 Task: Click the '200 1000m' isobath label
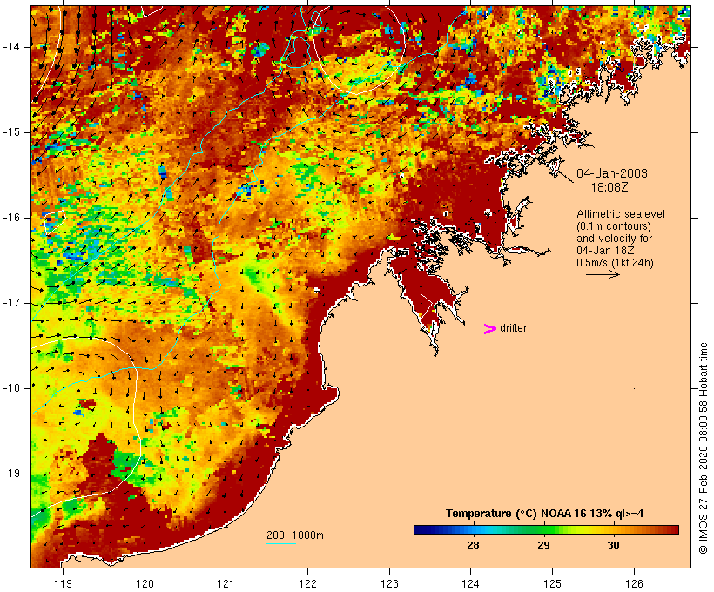pos(295,535)
